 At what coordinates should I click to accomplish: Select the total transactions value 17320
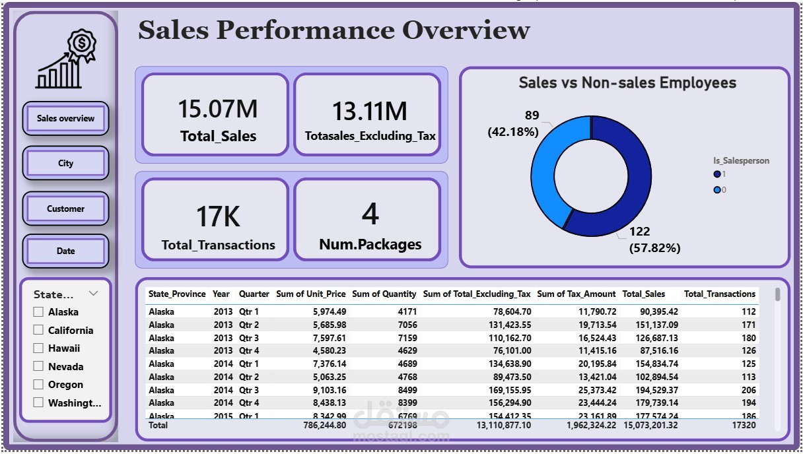click(x=744, y=425)
